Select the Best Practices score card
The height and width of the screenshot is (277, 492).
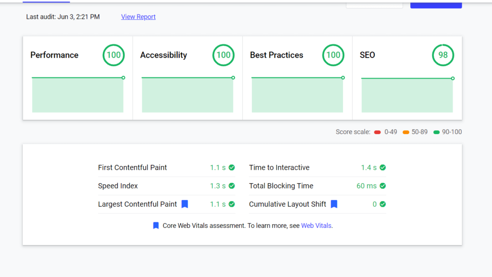pyautogui.click(x=297, y=78)
